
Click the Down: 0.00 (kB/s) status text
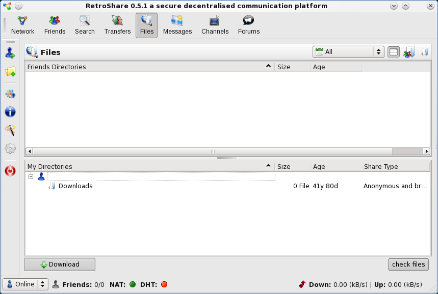click(x=338, y=284)
